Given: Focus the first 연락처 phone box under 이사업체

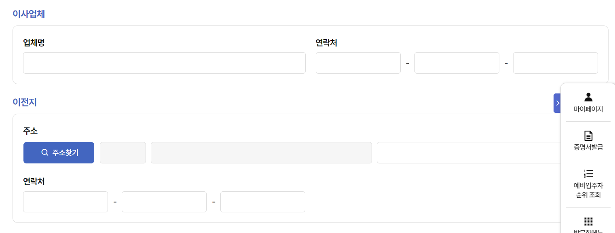Looking at the screenshot, I should pos(358,63).
